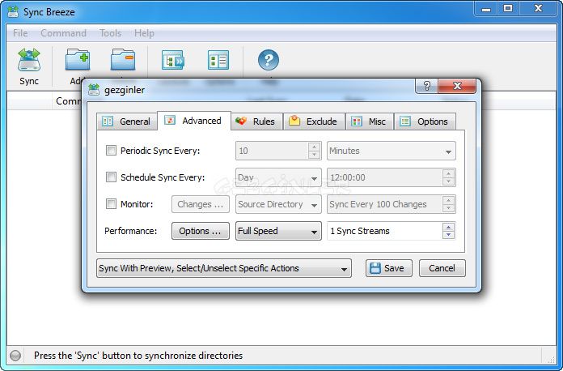Click the status bar text 'Press the 'Sync' button to synchronize directories'
Image resolution: width=563 pixels, height=371 pixels.
pos(138,356)
